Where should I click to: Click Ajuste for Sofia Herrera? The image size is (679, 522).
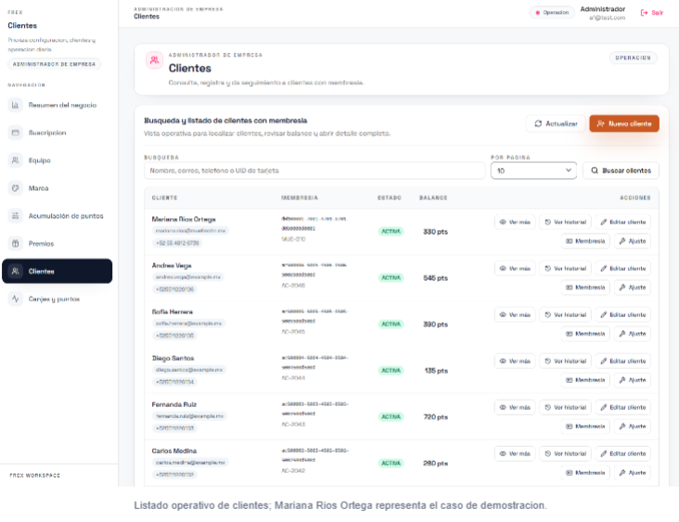633,334
